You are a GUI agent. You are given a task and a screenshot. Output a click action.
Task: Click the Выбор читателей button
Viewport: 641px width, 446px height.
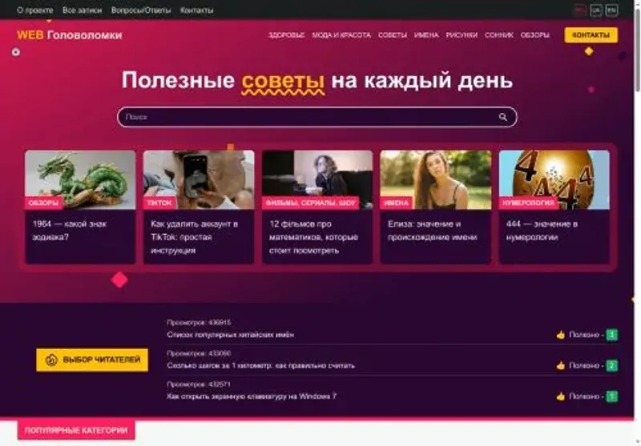pyautogui.click(x=92, y=360)
